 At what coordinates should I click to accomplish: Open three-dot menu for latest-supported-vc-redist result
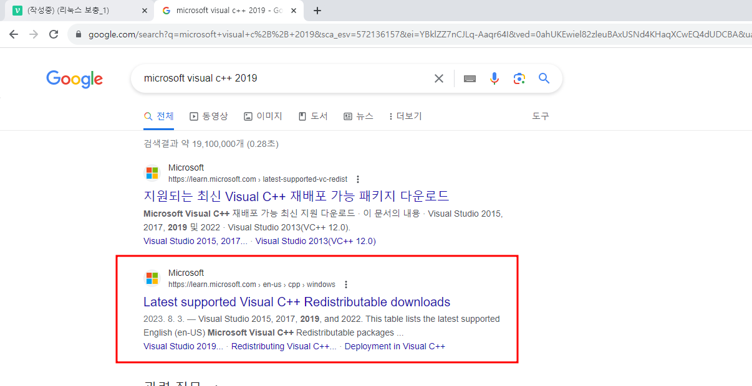[358, 179]
